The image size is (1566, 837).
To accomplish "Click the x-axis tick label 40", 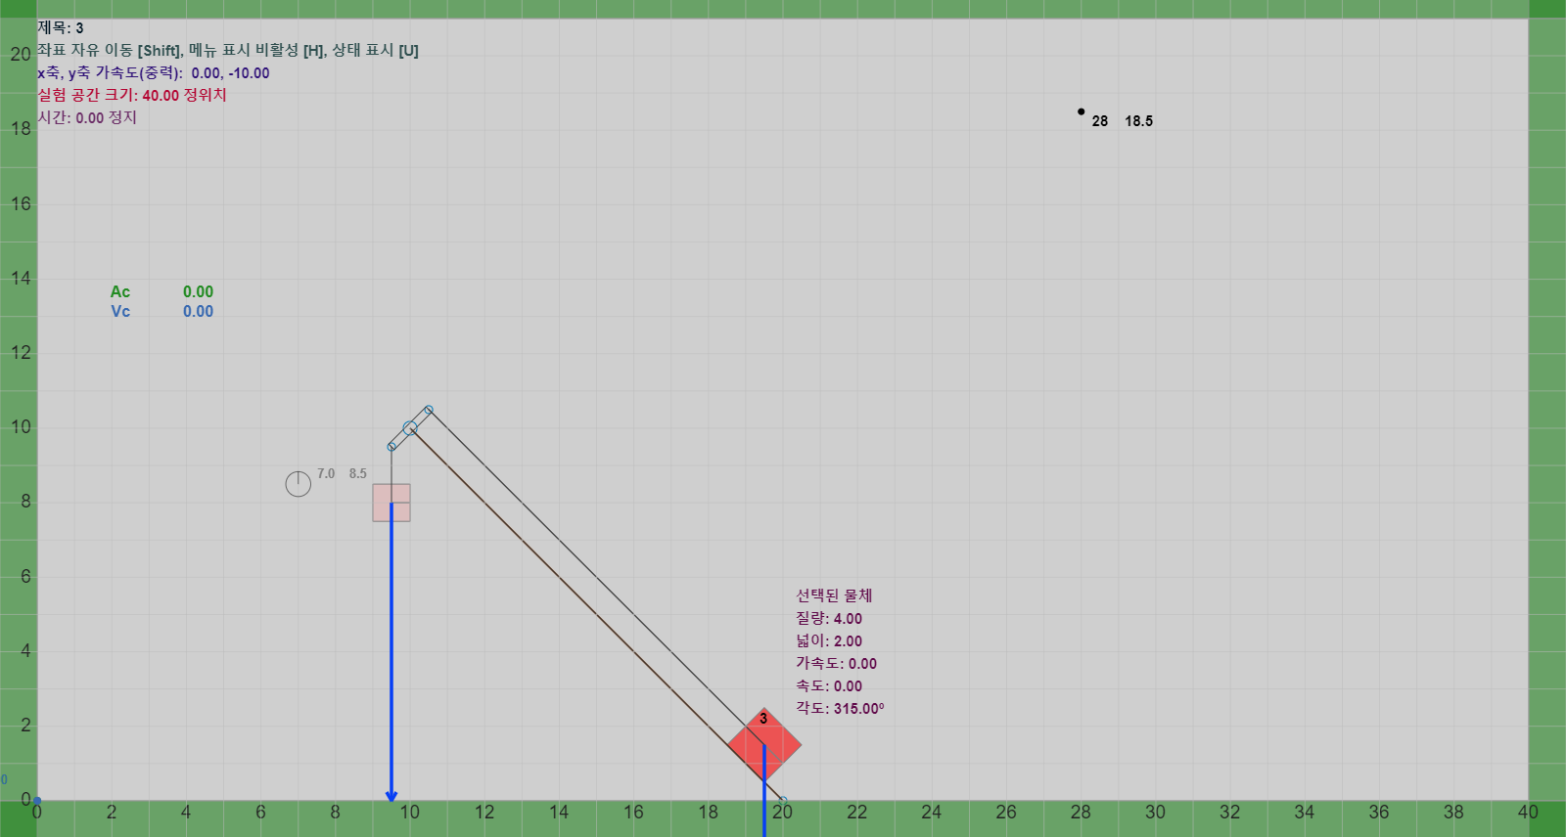I will (1528, 812).
